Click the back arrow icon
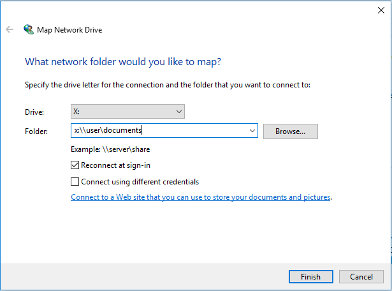392x291 pixels. click(x=10, y=29)
